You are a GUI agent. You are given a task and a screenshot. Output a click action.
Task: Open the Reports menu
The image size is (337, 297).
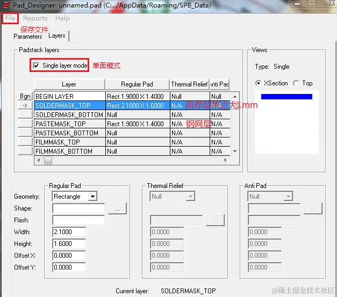click(35, 18)
